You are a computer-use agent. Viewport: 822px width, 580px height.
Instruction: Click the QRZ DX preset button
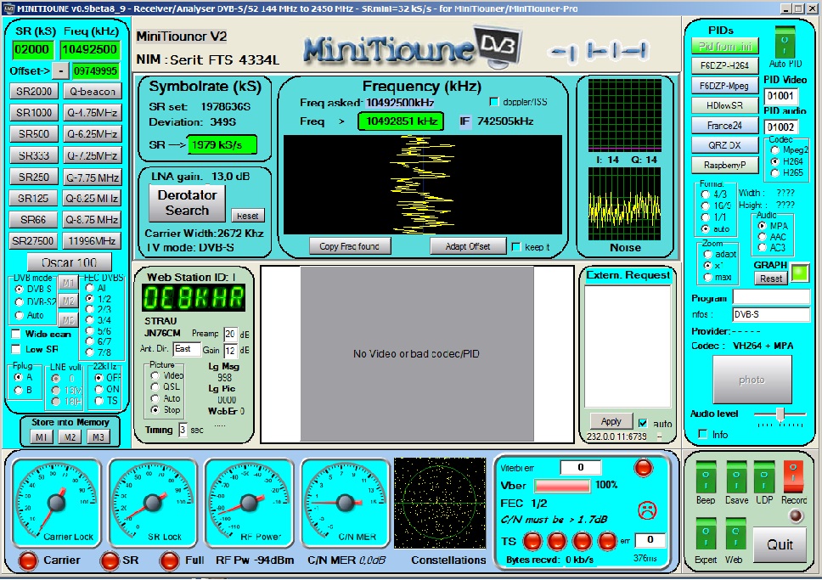725,145
